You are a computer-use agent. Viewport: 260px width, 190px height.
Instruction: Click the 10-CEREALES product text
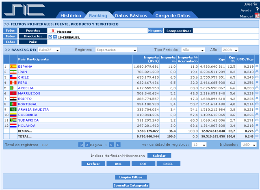(x=69, y=38)
